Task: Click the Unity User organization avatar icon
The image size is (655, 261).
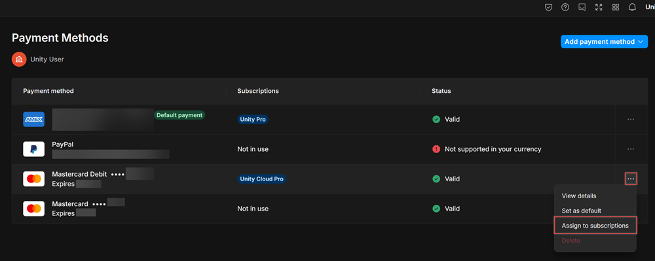Action: point(19,60)
